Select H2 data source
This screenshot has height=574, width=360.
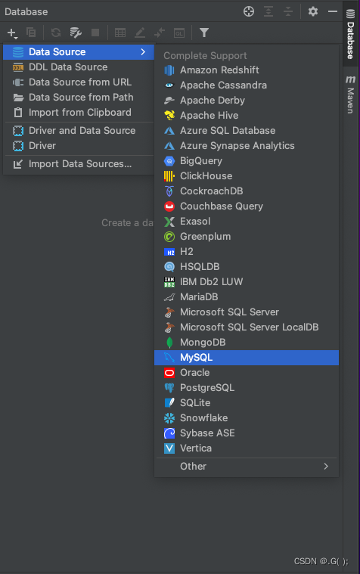coord(247,252)
